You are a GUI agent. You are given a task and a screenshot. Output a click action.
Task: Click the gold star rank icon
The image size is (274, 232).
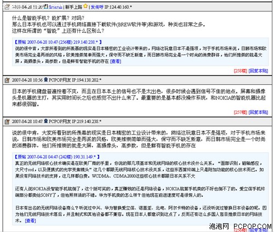point(85,6)
